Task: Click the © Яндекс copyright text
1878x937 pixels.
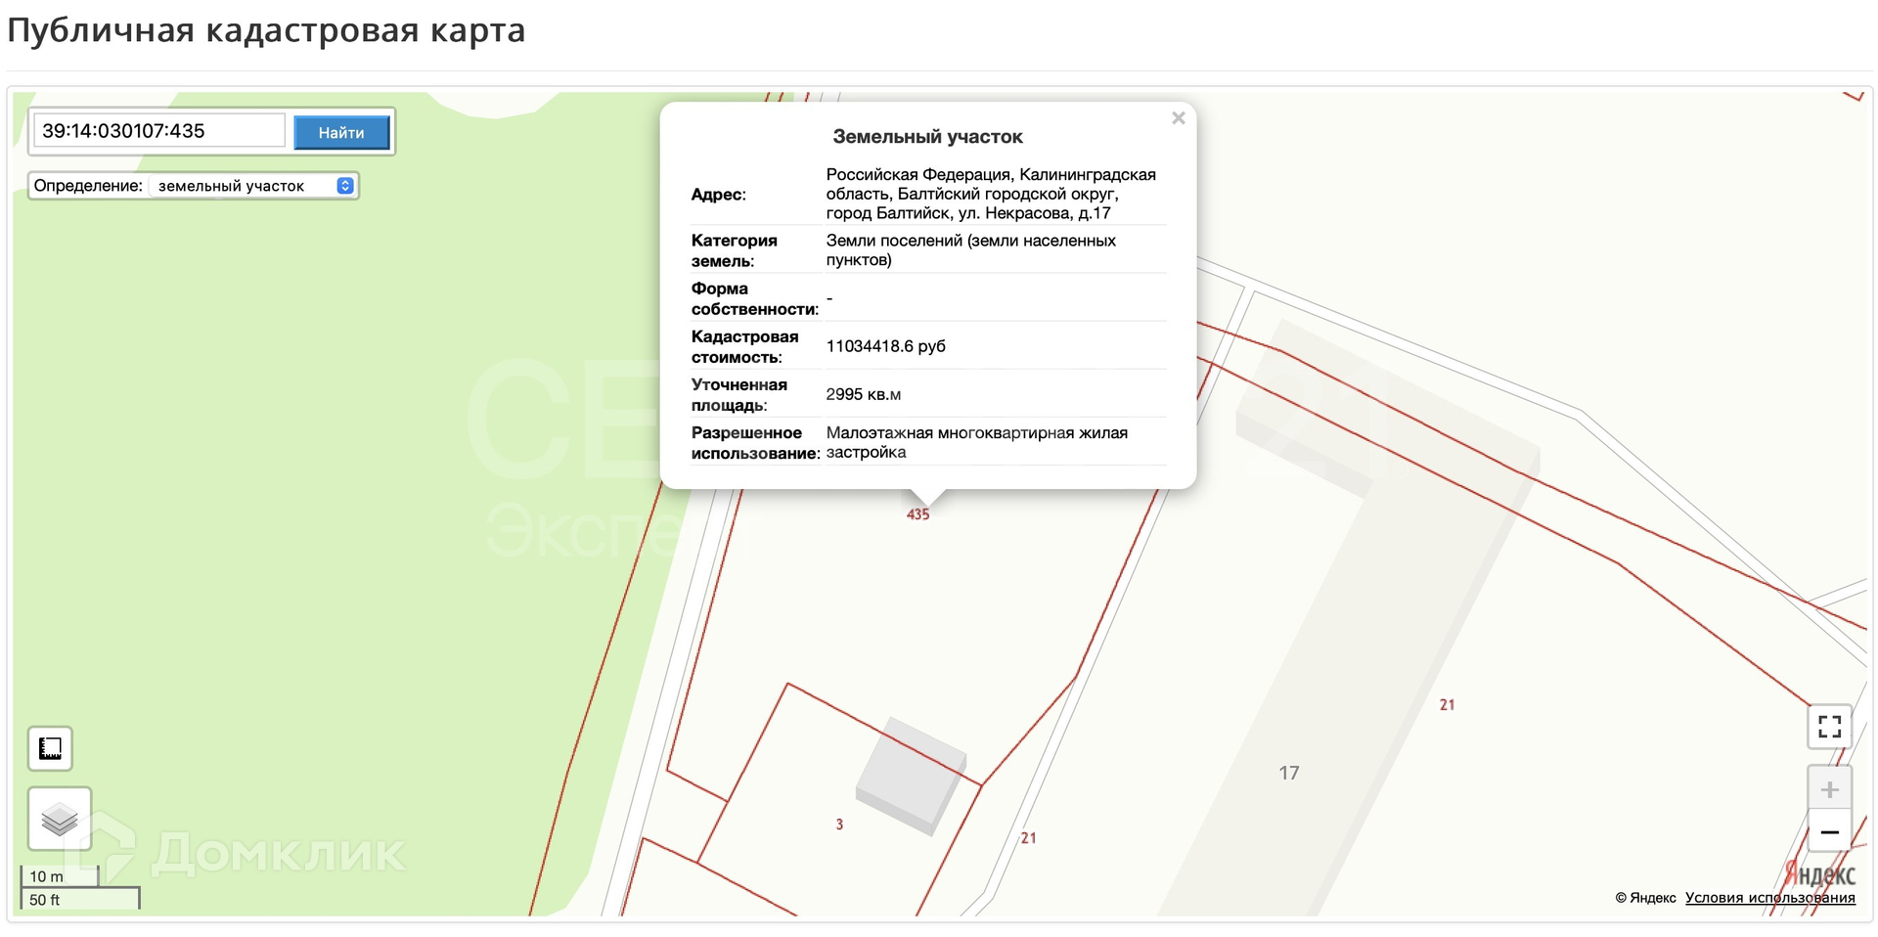Action: click(x=1645, y=898)
